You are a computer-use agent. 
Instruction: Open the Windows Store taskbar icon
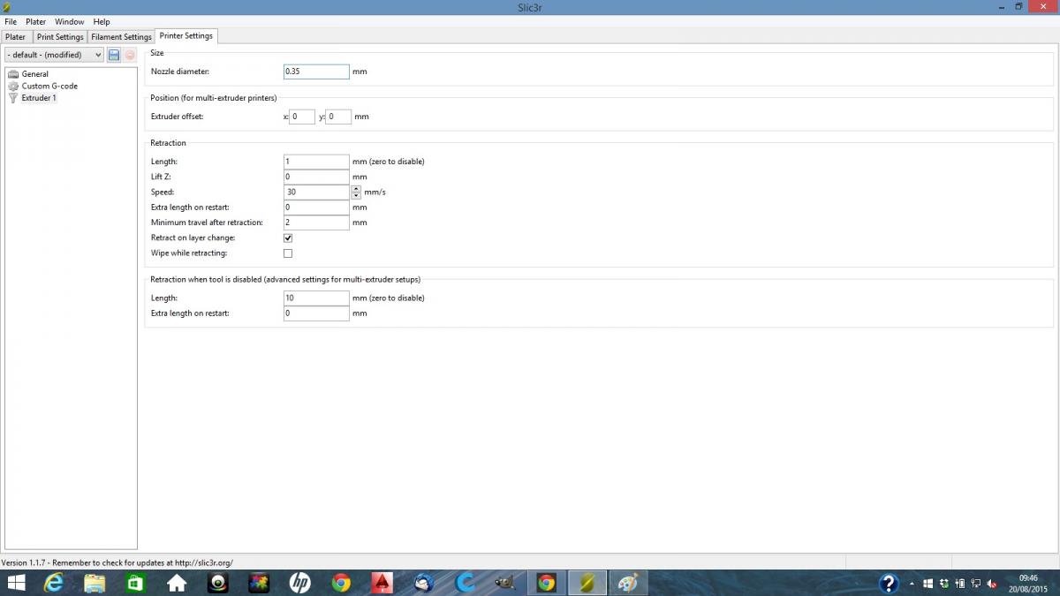[135, 583]
